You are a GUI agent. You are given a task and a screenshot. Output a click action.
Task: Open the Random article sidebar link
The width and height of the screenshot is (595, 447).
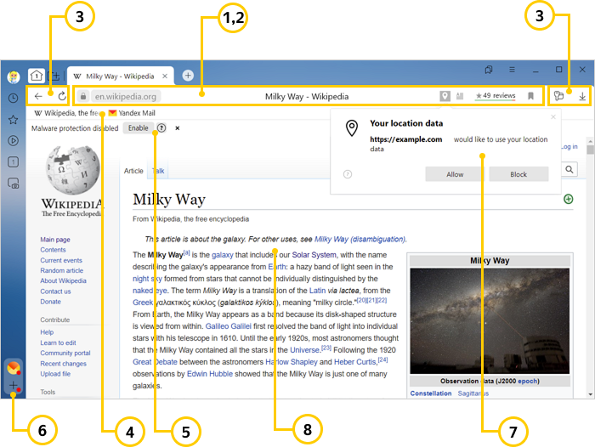[x=61, y=270]
